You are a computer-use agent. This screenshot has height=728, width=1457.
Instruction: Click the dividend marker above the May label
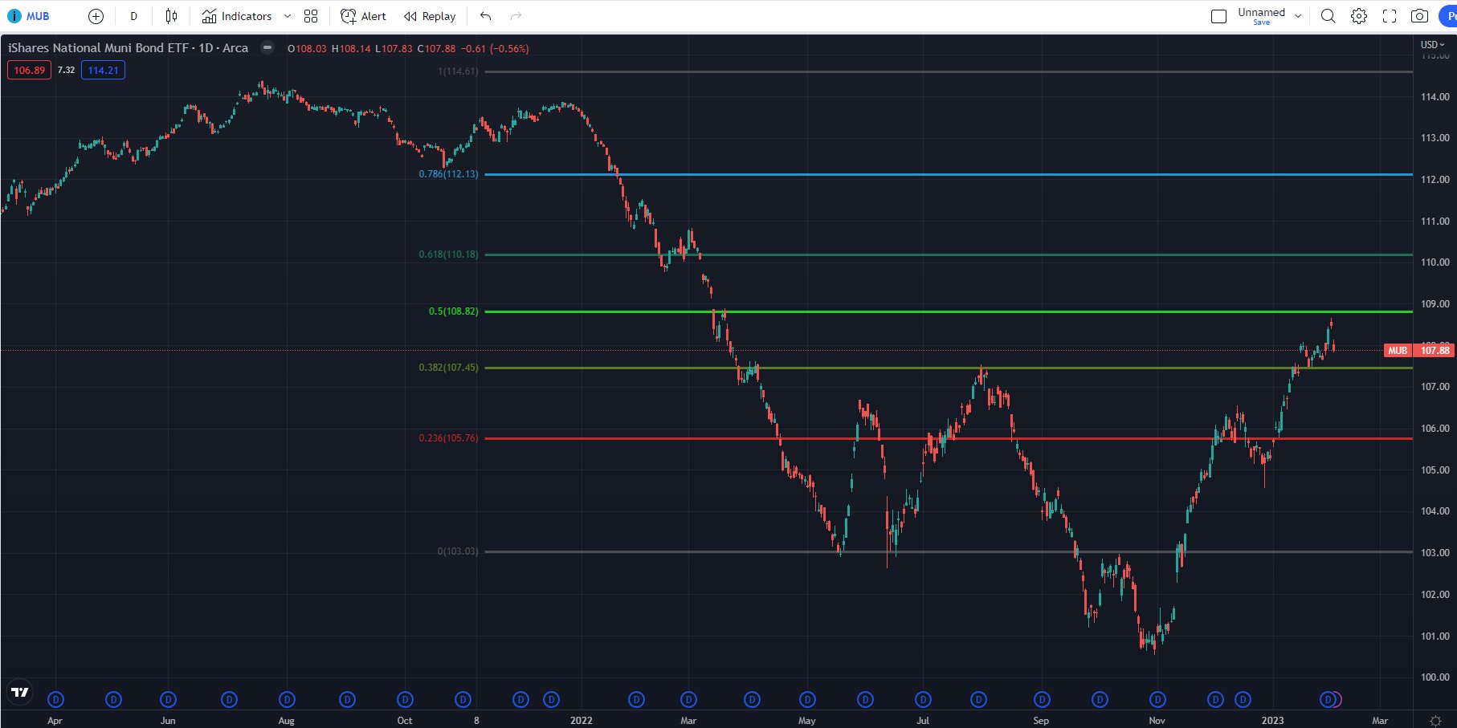(807, 700)
